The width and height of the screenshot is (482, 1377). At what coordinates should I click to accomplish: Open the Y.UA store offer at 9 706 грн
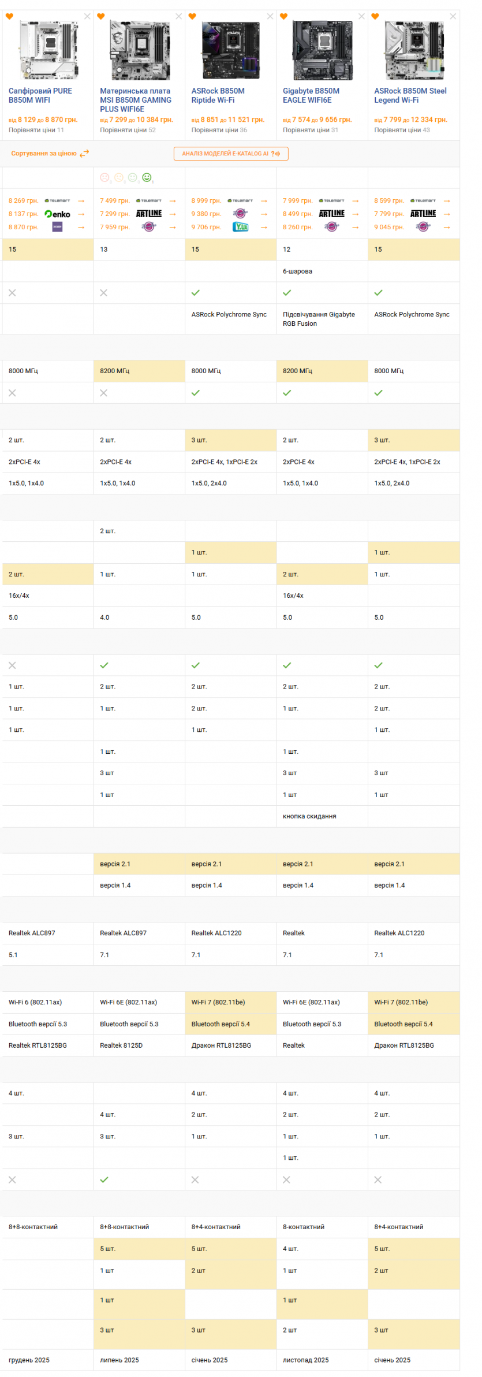(x=240, y=227)
